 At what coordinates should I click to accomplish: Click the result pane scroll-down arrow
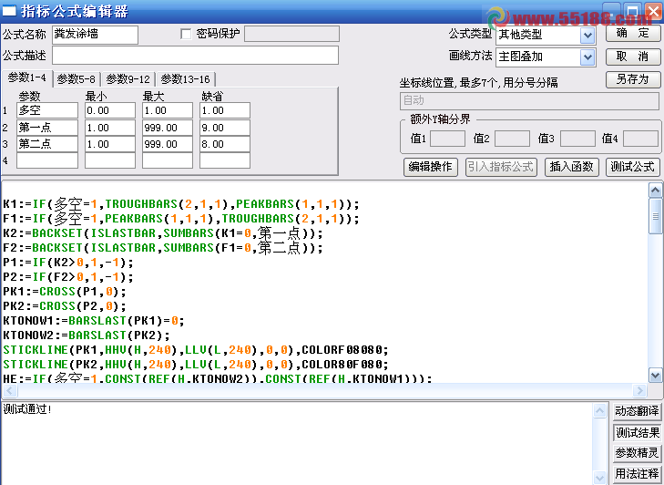pyautogui.click(x=599, y=478)
